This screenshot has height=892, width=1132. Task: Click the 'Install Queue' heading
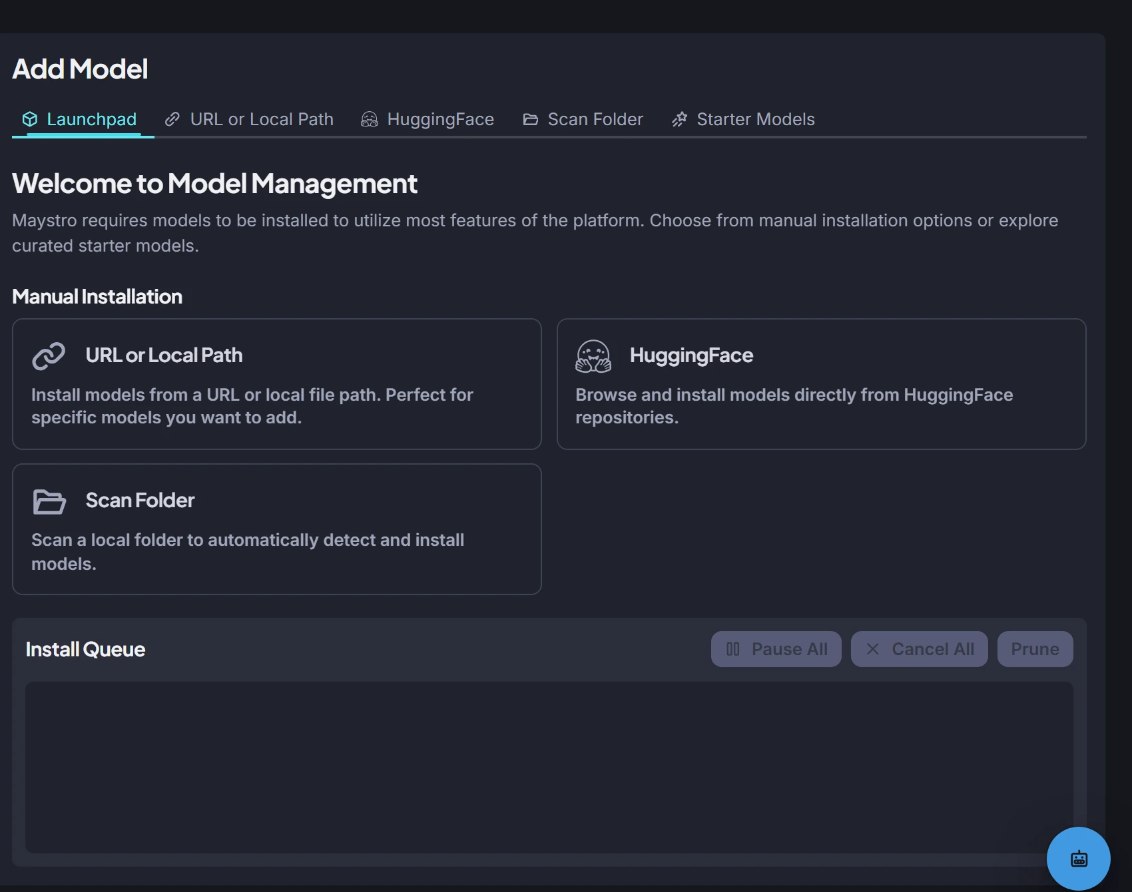(x=85, y=650)
